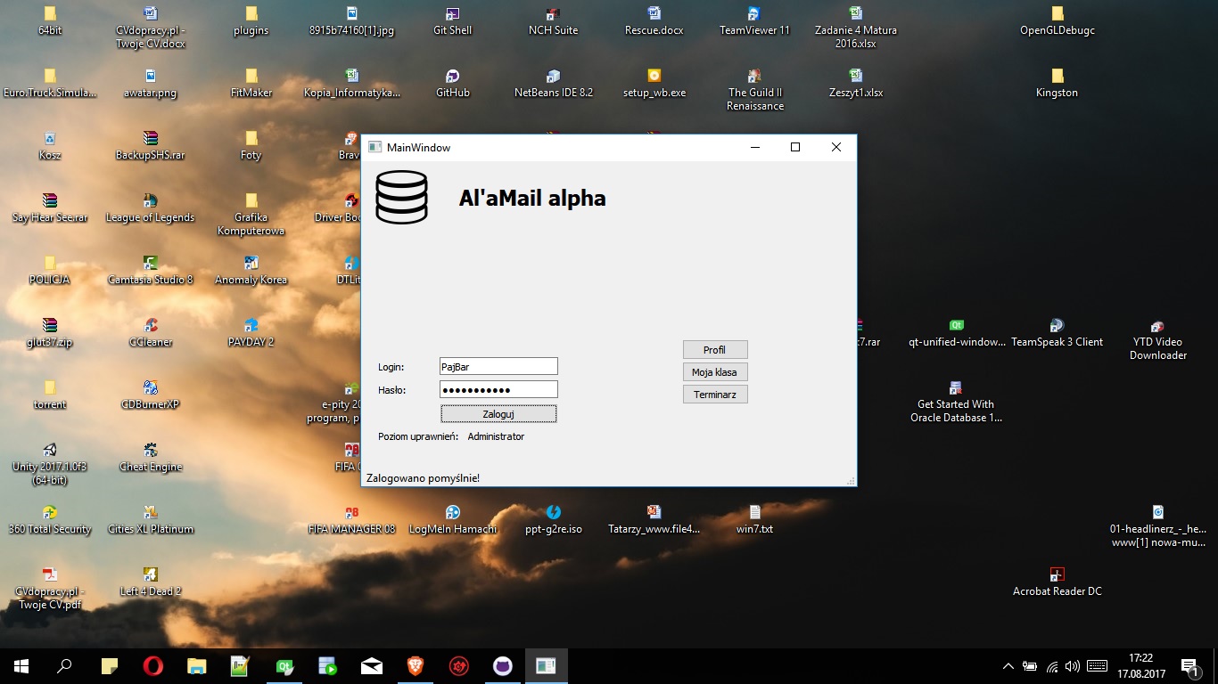Select the YTD Video Downloader shortcut
The height and width of the screenshot is (684, 1218).
1157,339
